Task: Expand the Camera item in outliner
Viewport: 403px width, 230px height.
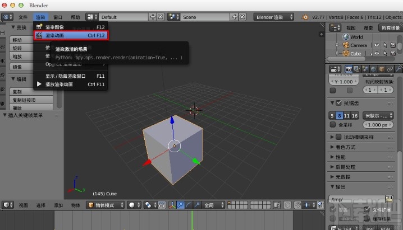Action: coord(337,45)
